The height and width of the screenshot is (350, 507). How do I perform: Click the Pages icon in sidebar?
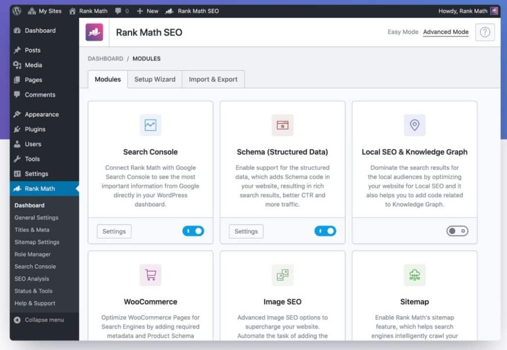[17, 80]
